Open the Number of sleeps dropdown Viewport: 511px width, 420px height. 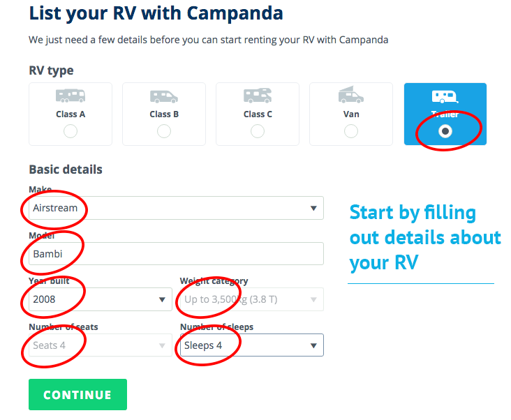pos(252,345)
